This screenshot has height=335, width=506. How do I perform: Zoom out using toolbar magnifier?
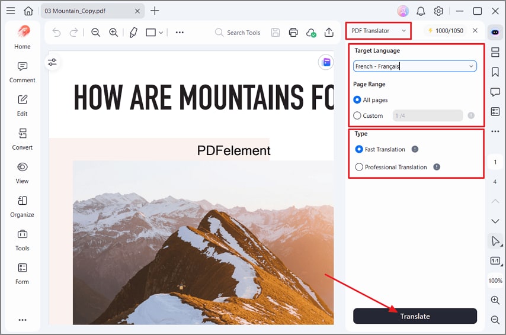[95, 32]
